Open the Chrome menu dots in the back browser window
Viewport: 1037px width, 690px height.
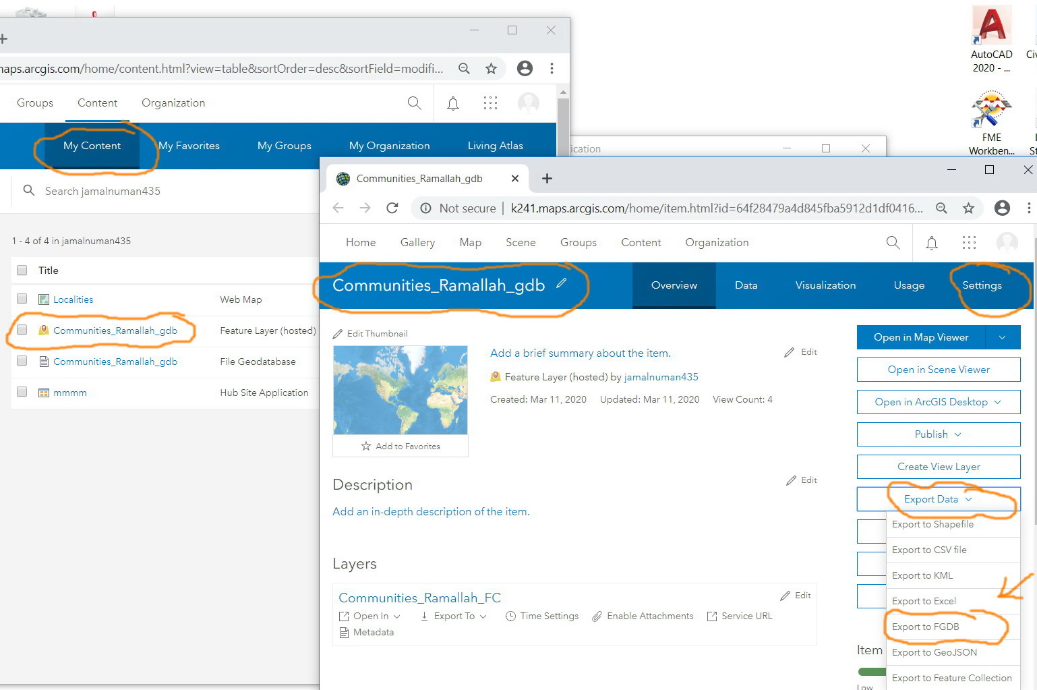(x=552, y=68)
